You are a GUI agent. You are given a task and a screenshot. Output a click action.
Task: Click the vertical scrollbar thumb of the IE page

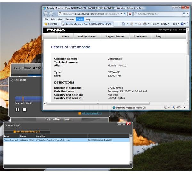tap(187, 43)
